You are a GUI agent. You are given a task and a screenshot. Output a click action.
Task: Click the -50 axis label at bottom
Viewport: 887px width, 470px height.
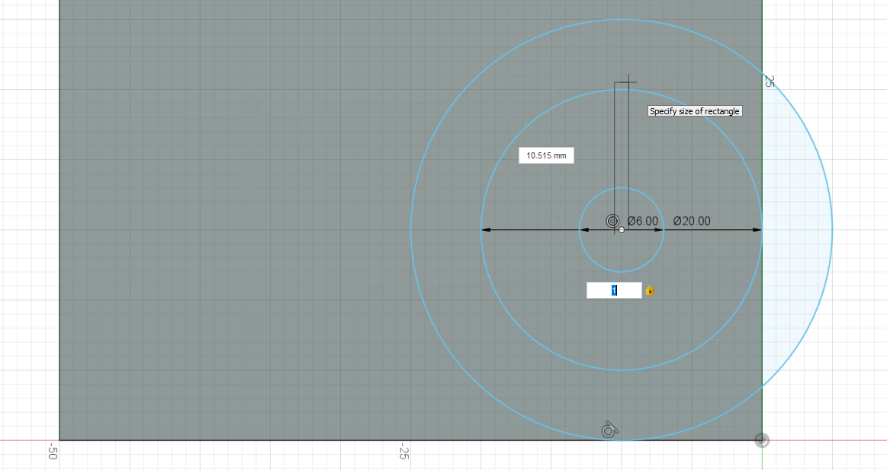(53, 452)
